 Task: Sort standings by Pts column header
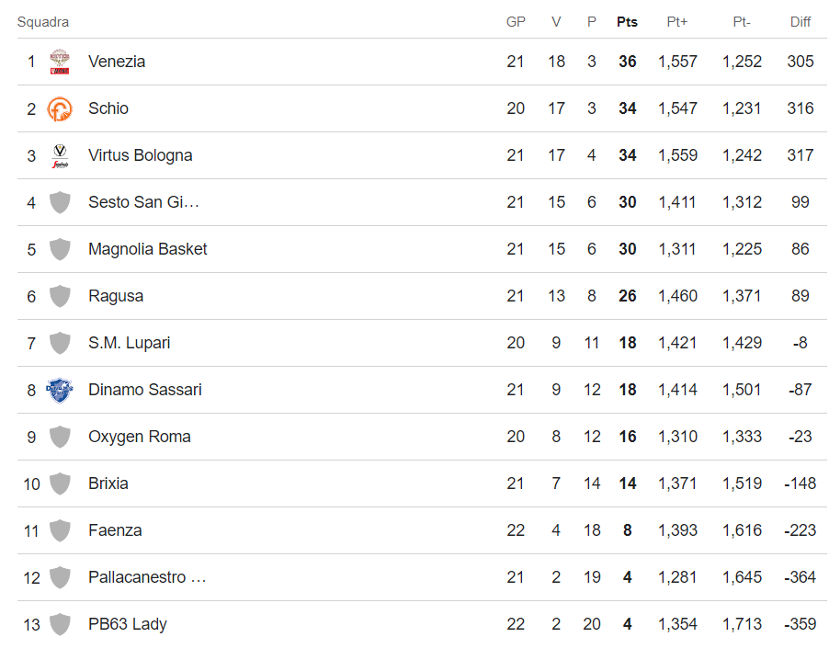point(627,22)
